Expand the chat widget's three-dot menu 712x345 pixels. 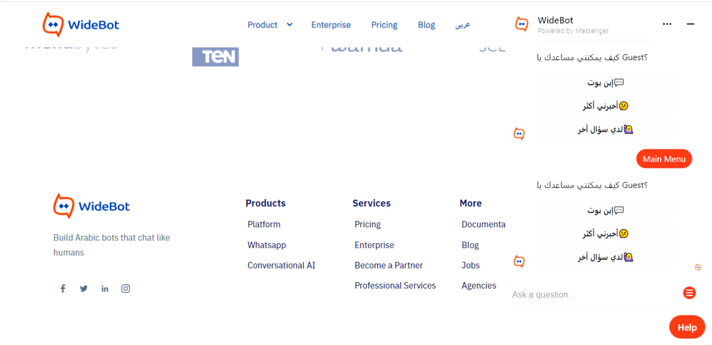coord(667,24)
